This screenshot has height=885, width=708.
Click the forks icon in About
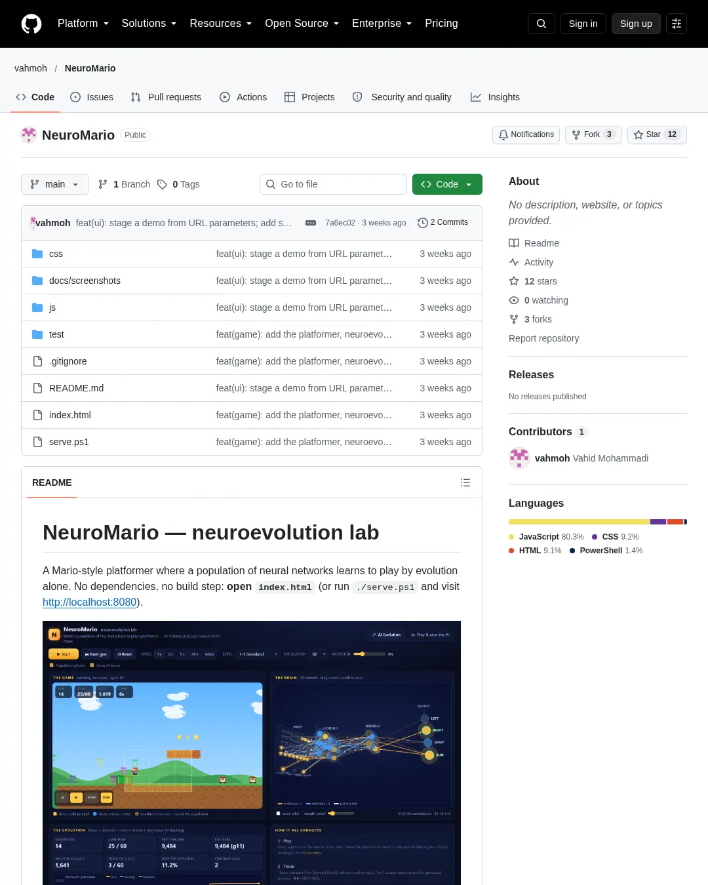(x=514, y=319)
